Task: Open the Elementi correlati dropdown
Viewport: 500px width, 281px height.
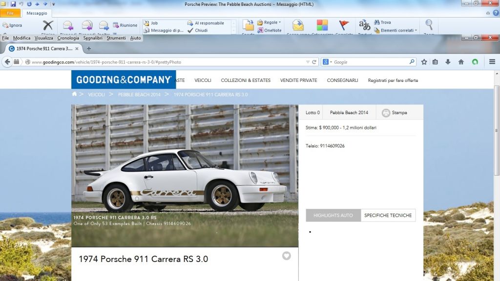Action: [x=396, y=30]
